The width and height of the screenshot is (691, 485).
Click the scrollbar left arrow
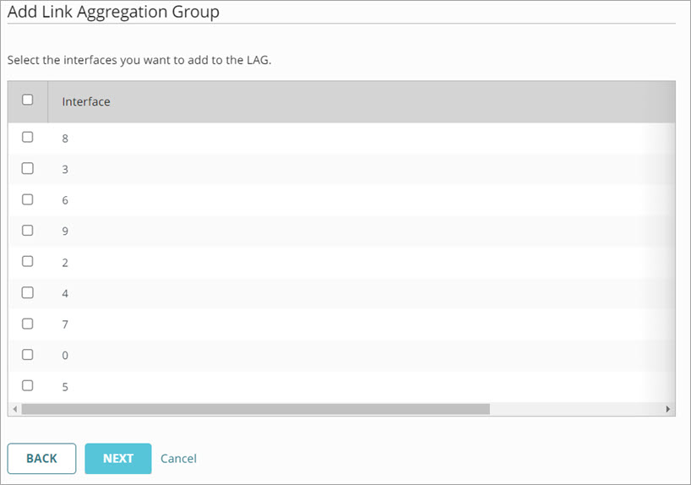13,409
